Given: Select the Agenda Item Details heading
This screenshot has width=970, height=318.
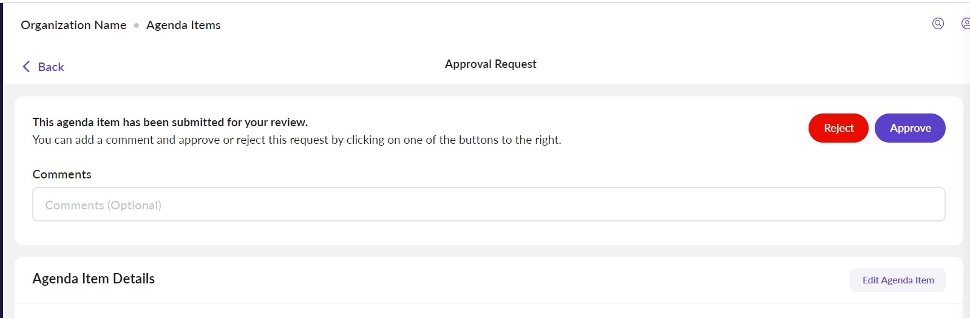Looking at the screenshot, I should [93, 279].
